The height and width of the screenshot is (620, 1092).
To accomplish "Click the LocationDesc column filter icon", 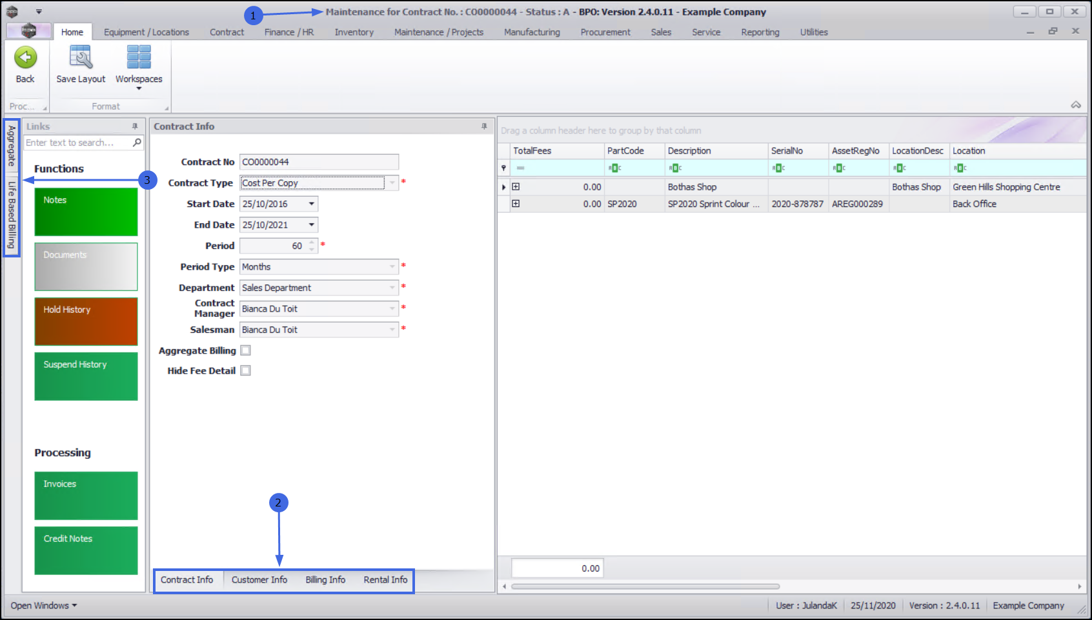I will click(x=900, y=168).
